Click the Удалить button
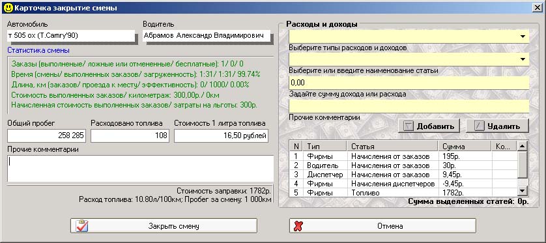546x243 pixels. click(497, 126)
